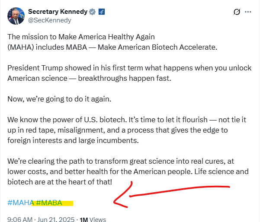Click the red arrow annotation head
The height and width of the screenshot is (222, 263).
click(x=116, y=200)
